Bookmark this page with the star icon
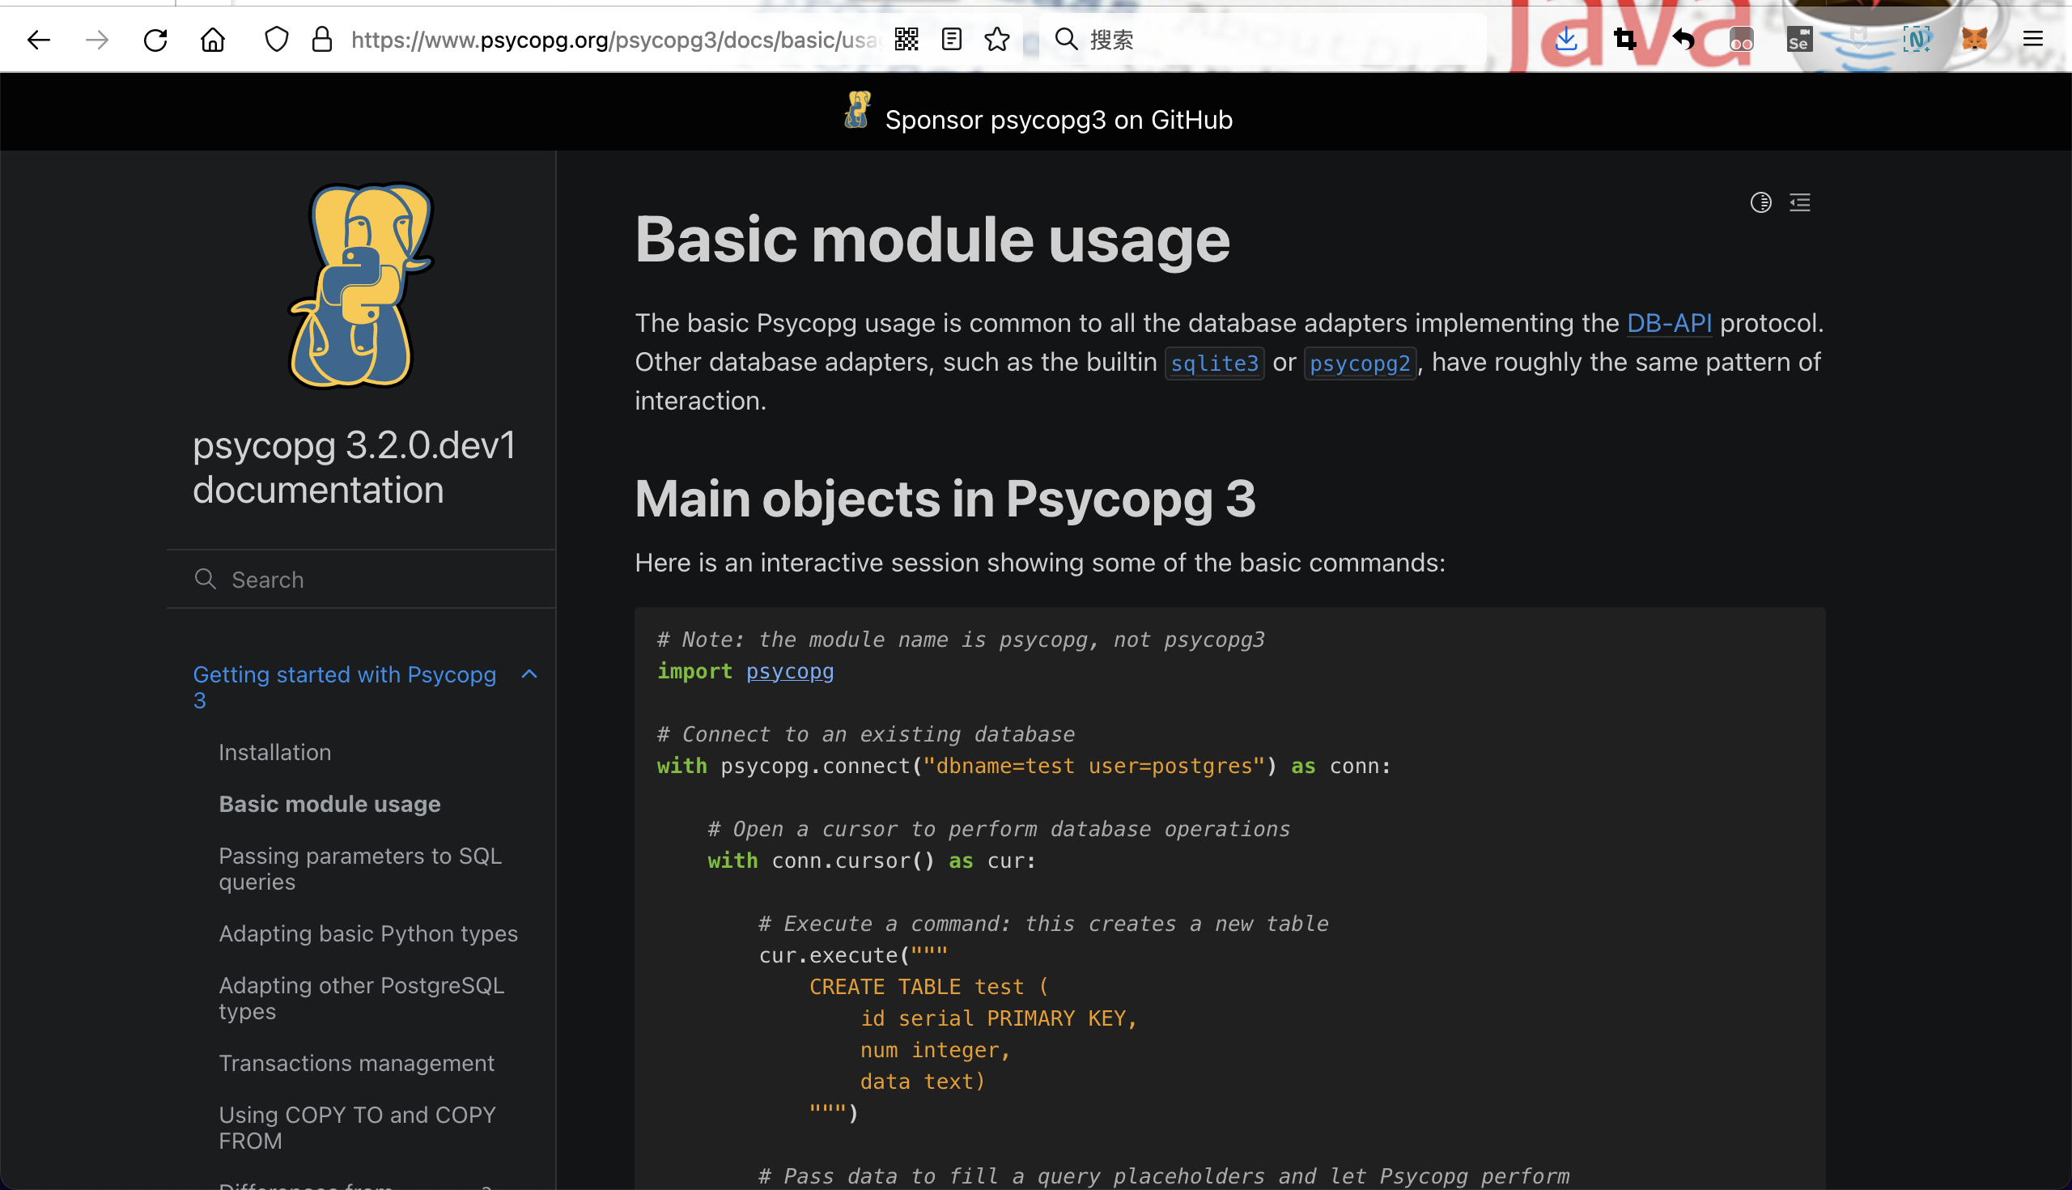The image size is (2072, 1190). (997, 39)
